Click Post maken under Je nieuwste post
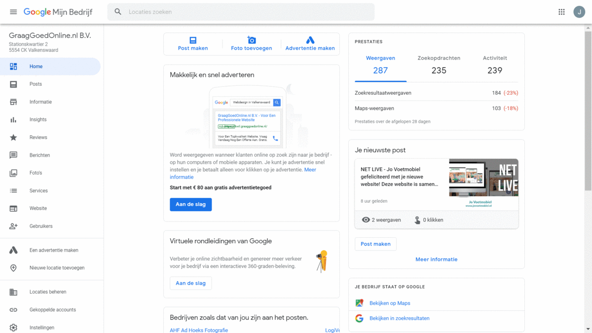The width and height of the screenshot is (592, 333). pos(375,244)
